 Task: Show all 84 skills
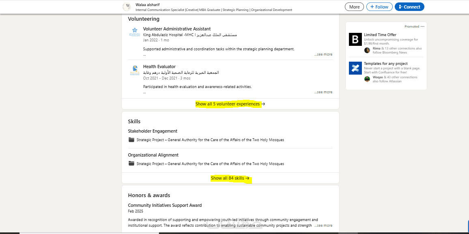click(230, 178)
